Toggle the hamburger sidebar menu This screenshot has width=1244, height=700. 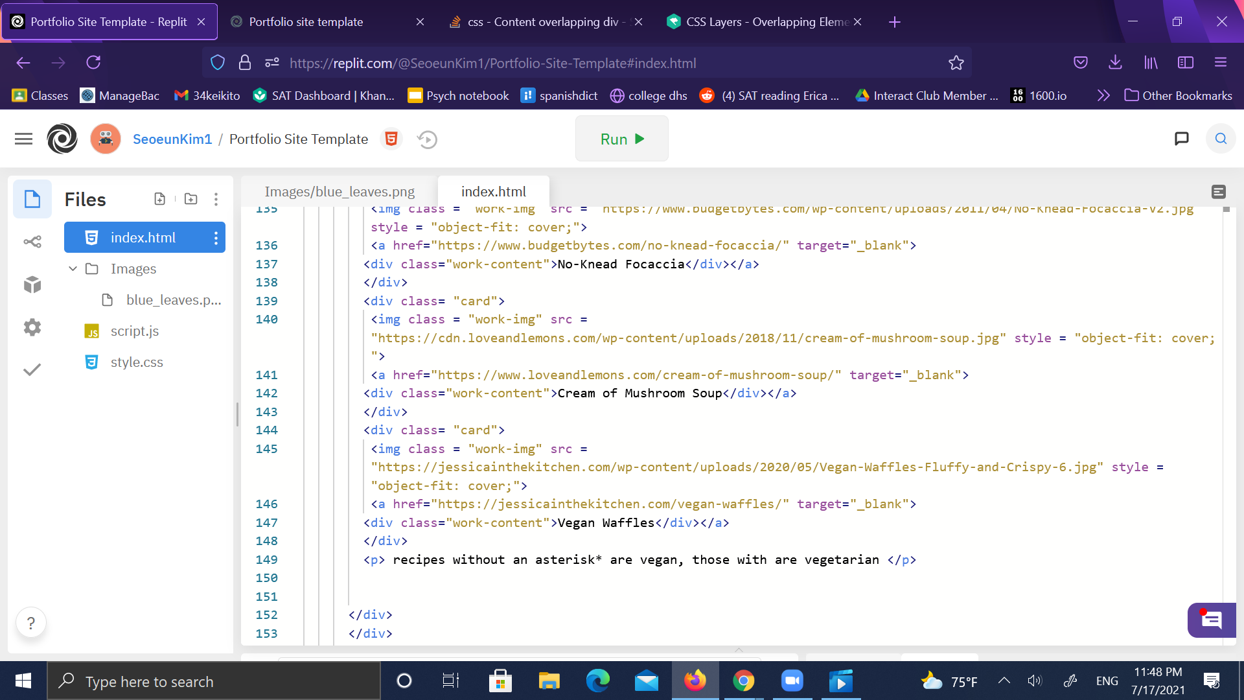23,139
